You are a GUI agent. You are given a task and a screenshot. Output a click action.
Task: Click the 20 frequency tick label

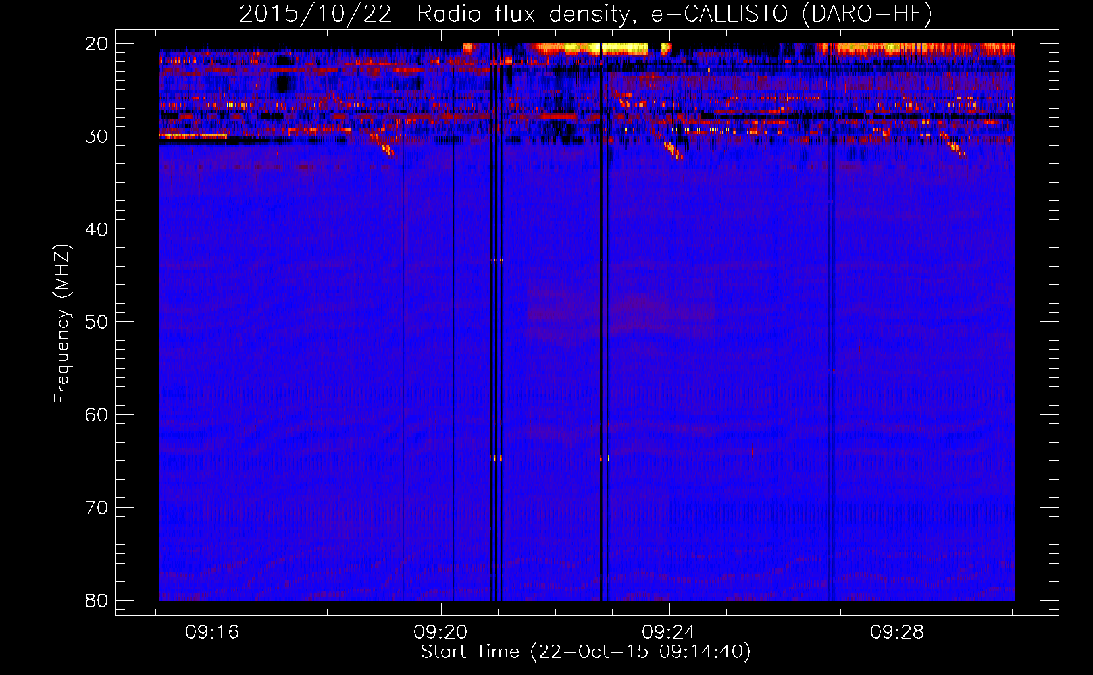(97, 44)
